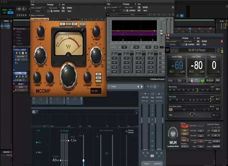Click the Ozone help question mark icon
Image resolution: width=228 pixels, height=166 pixels.
click(x=158, y=87)
